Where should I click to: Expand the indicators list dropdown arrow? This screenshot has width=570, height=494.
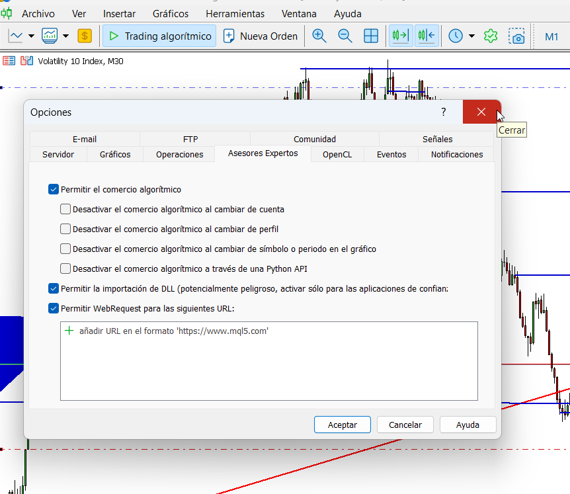click(66, 36)
